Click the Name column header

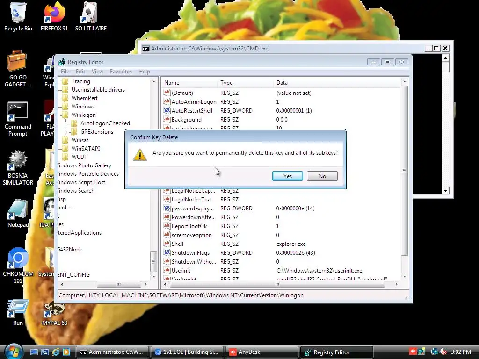click(189, 83)
